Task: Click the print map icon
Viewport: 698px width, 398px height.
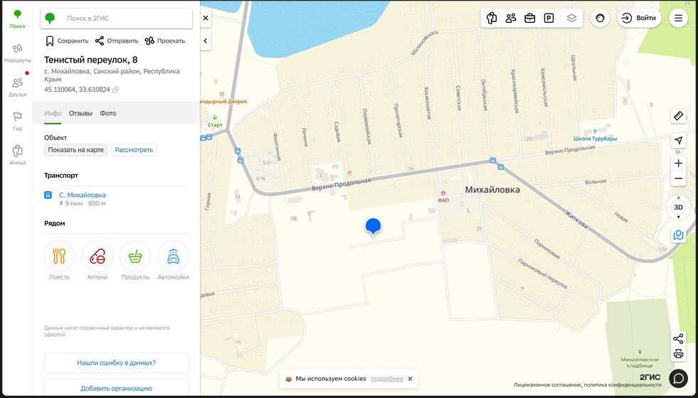Action: pos(678,354)
